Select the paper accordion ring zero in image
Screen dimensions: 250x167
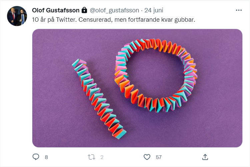pos(156,75)
